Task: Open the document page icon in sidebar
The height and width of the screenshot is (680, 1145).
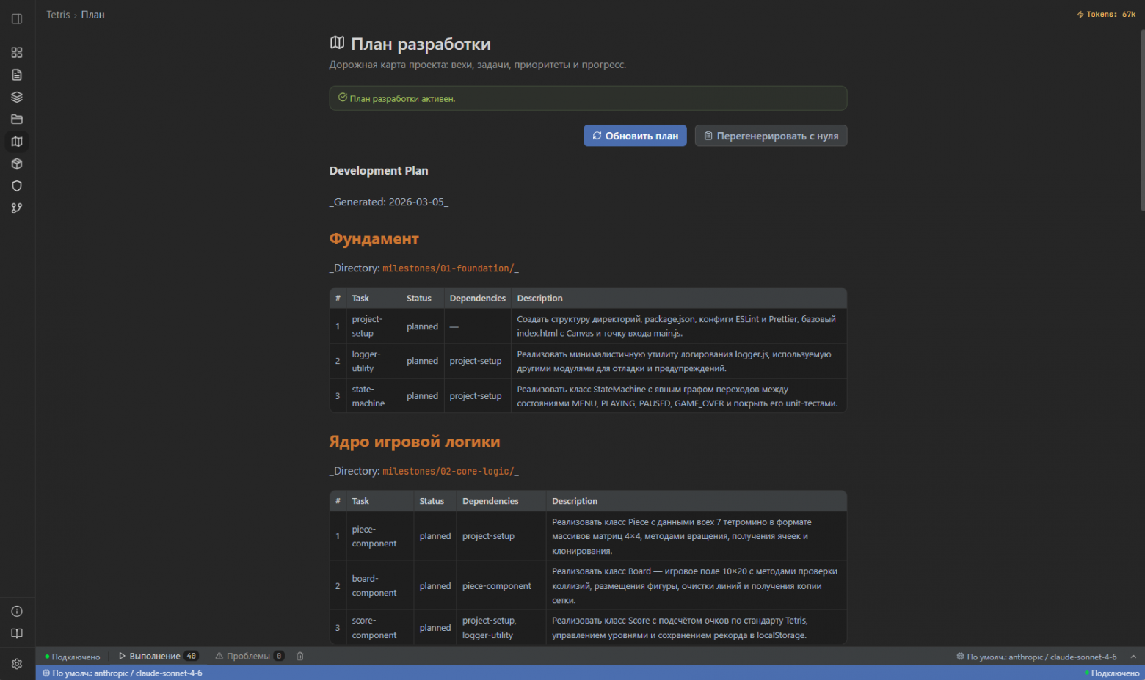Action: click(x=17, y=75)
